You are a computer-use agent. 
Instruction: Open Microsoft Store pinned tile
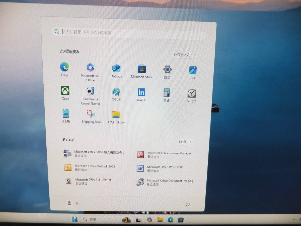(x=142, y=72)
